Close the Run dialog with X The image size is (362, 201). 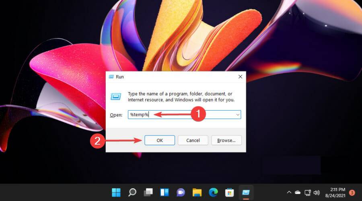pyautogui.click(x=241, y=77)
